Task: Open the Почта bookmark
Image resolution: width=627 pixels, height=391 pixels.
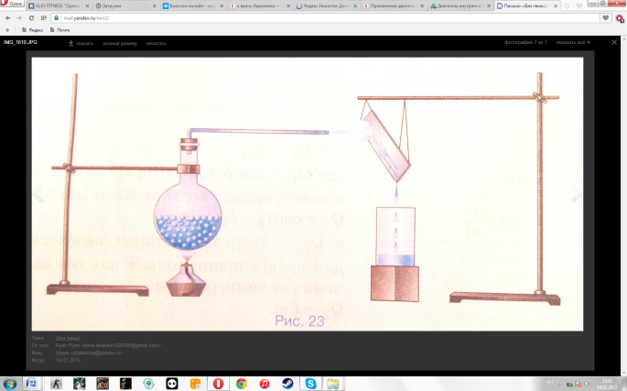Action: (x=59, y=30)
